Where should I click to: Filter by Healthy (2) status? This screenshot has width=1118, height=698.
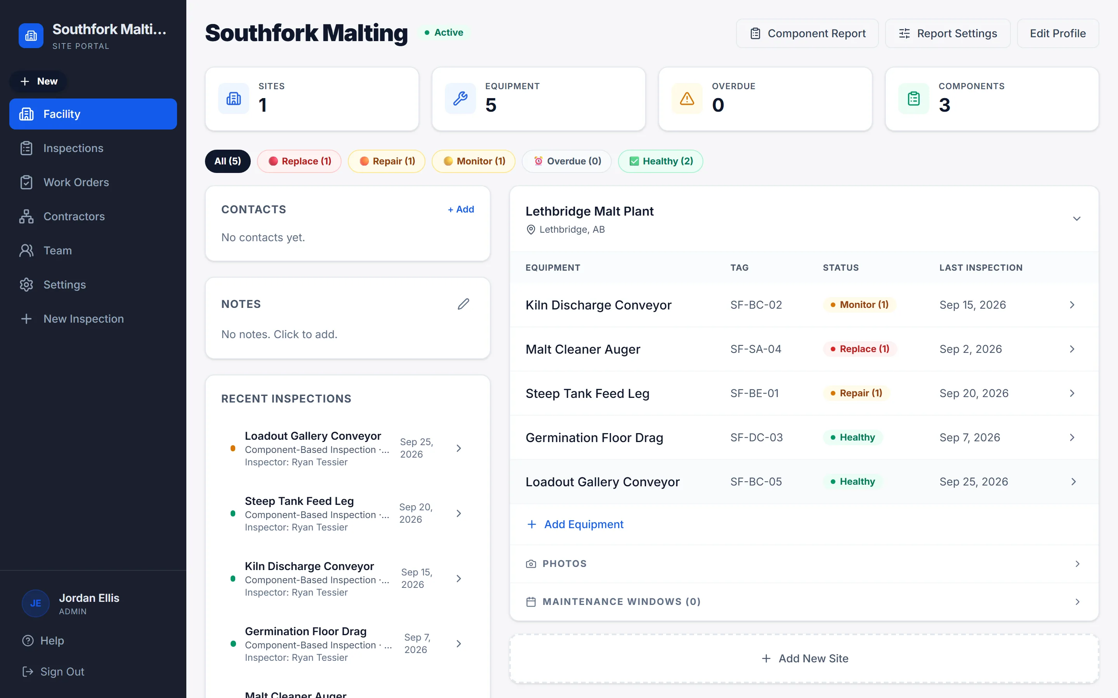tap(661, 161)
